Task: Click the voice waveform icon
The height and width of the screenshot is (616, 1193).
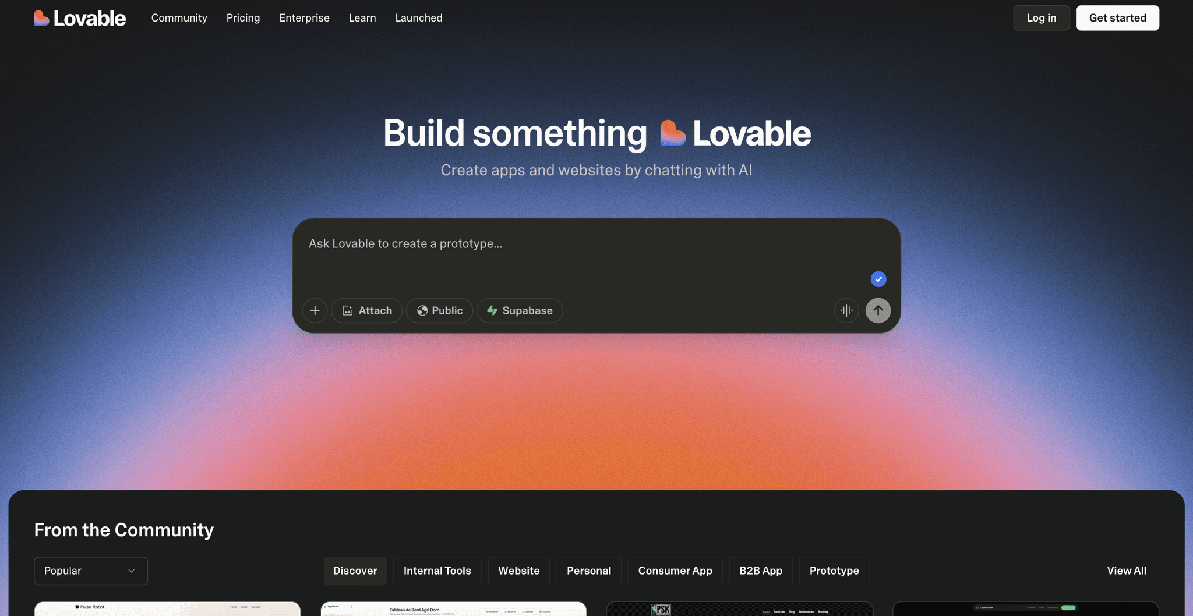Action: pyautogui.click(x=846, y=310)
